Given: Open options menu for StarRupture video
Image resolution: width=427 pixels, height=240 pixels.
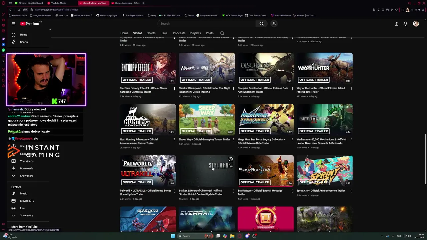Looking at the screenshot, I should (x=292, y=191).
